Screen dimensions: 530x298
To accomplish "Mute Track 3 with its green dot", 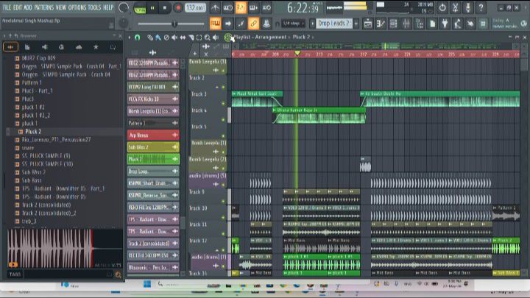I will [223, 104].
